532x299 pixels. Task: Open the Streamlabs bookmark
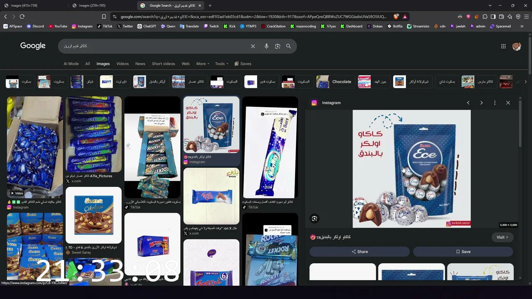click(418, 26)
